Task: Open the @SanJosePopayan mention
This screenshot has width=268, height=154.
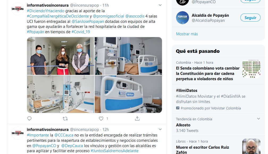Action: click(x=88, y=22)
